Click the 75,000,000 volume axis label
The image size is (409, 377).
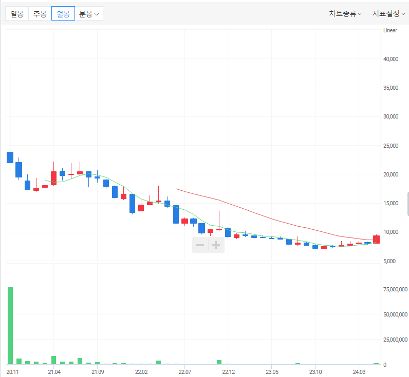(395, 289)
